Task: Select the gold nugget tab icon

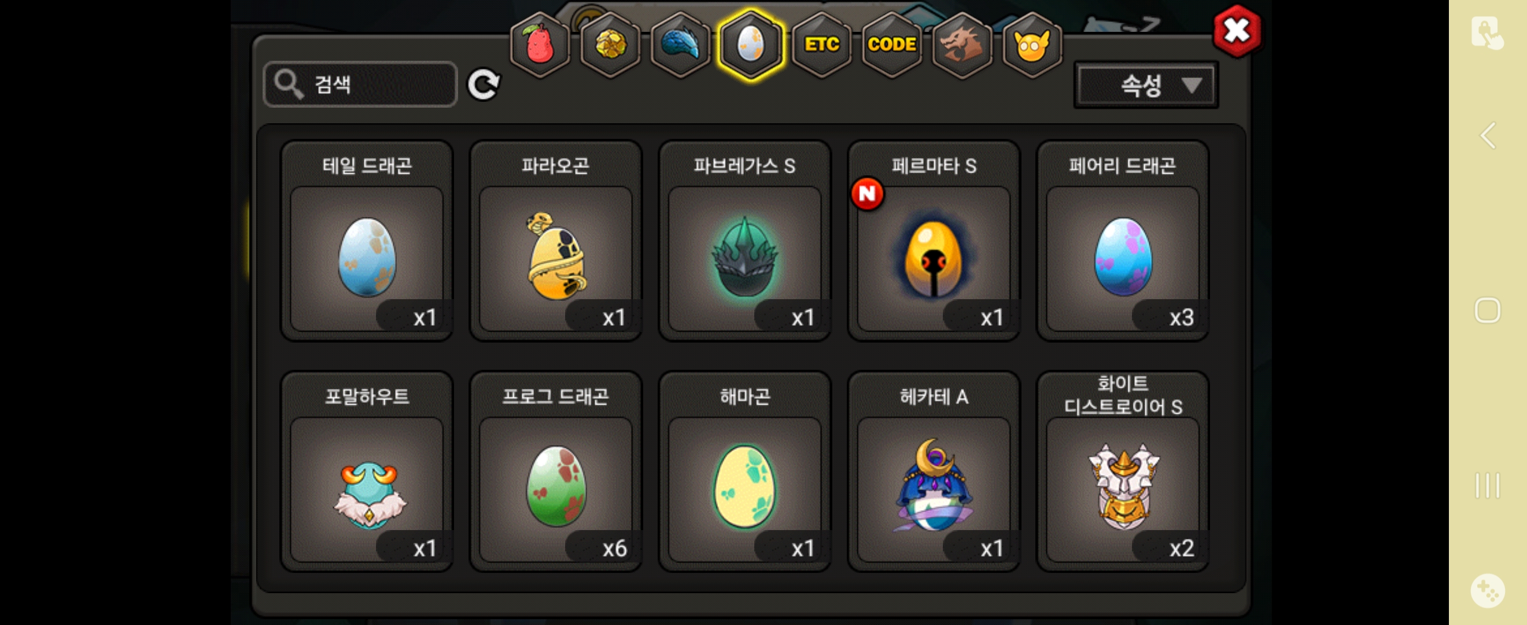Action: click(610, 45)
